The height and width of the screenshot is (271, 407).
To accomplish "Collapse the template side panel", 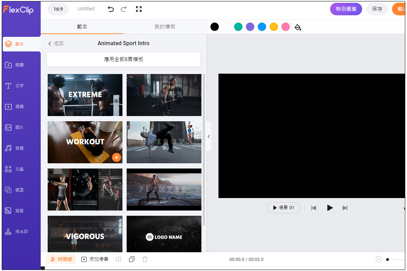I will point(209,137).
